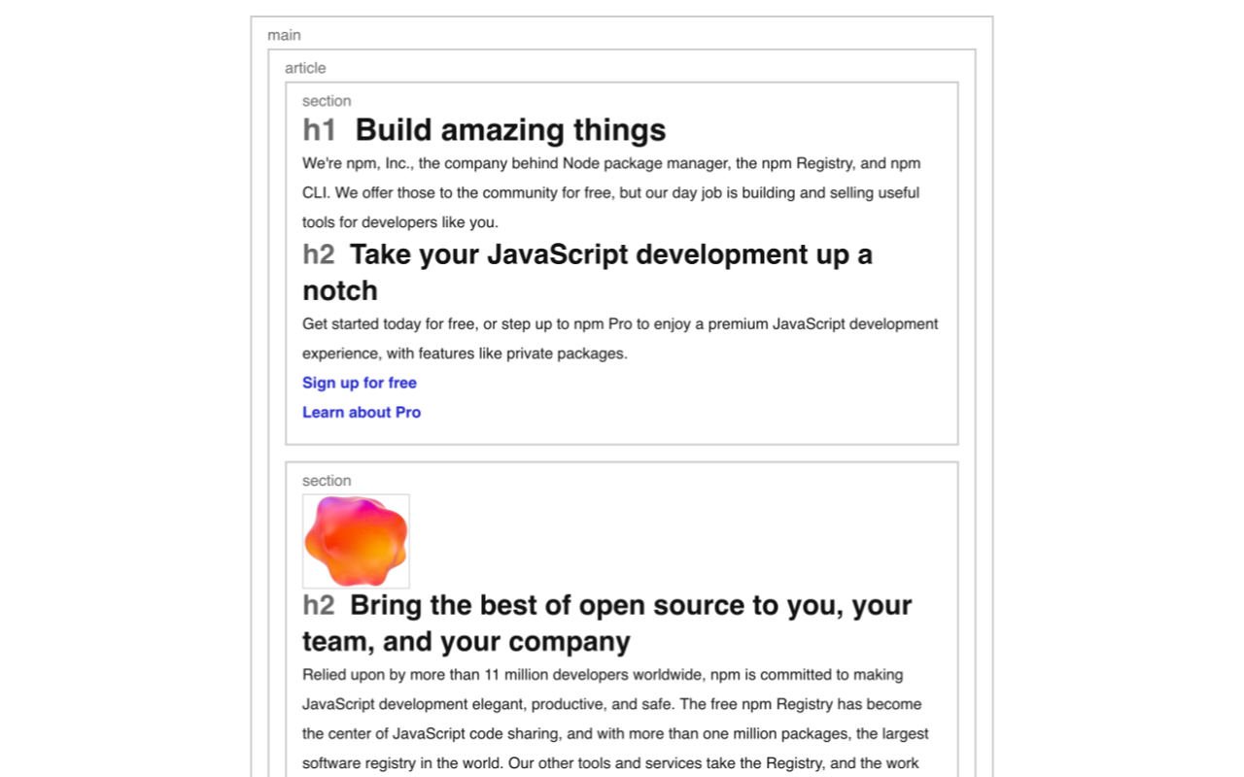Click the text "experience, with features like private packages."
1244x777 pixels.
point(465,354)
